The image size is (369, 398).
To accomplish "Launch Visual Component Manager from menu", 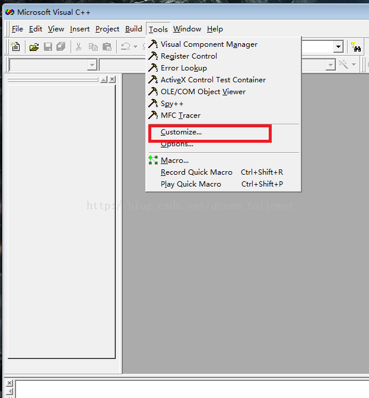I will pyautogui.click(x=223, y=44).
